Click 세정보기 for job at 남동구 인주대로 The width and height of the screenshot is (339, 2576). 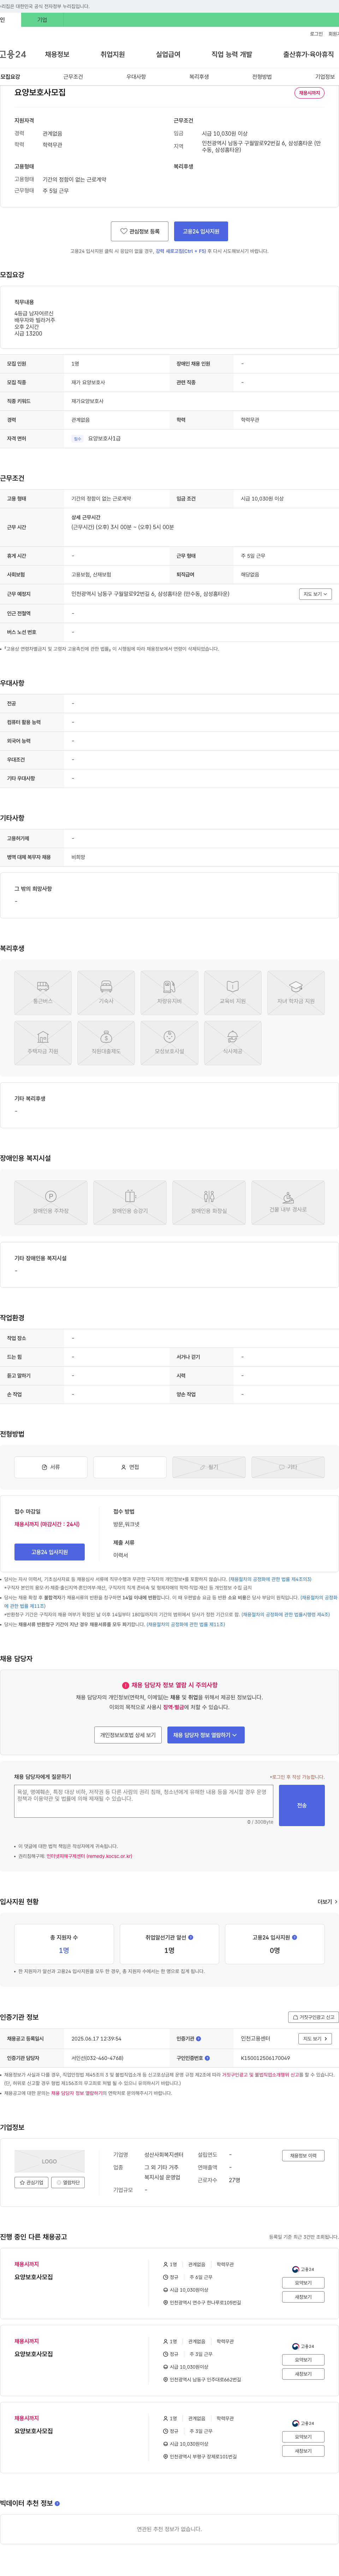303,2374
